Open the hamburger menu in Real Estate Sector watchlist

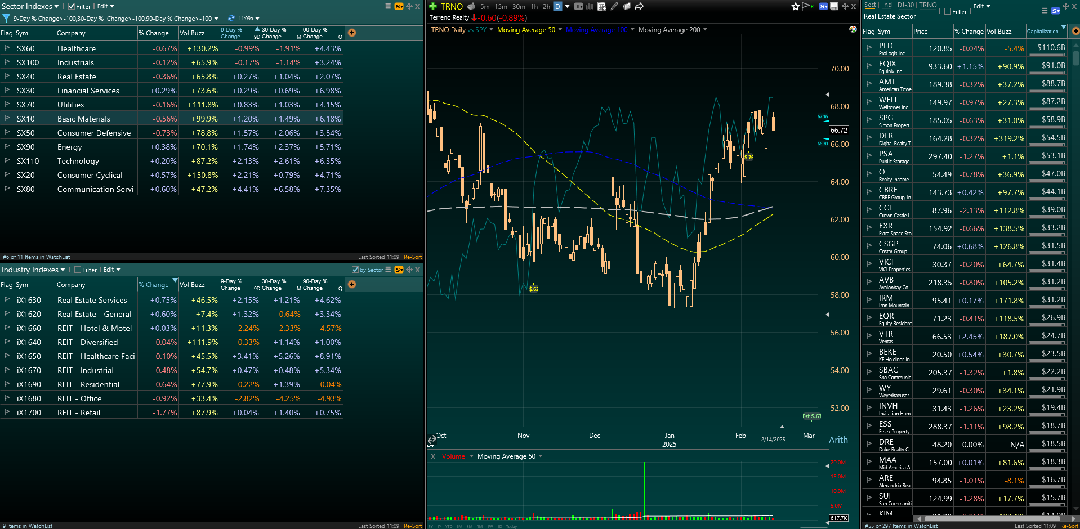tap(1045, 10)
